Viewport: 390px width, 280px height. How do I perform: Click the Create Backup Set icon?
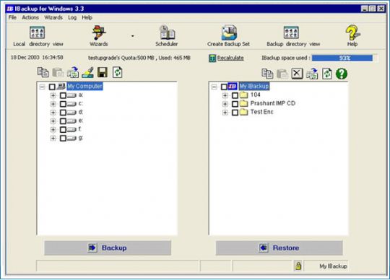(229, 32)
